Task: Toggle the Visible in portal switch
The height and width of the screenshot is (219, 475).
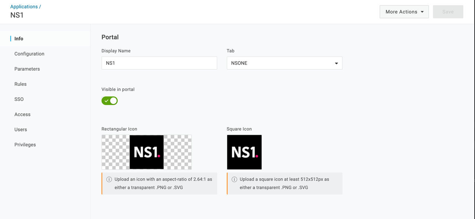Action: pos(109,101)
